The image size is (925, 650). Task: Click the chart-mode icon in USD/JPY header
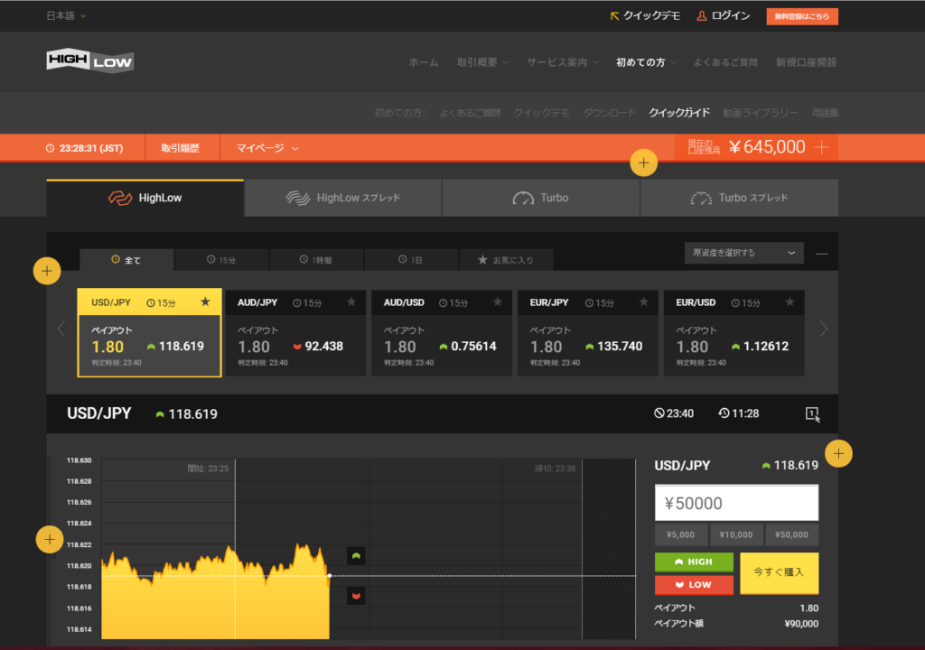click(x=812, y=413)
